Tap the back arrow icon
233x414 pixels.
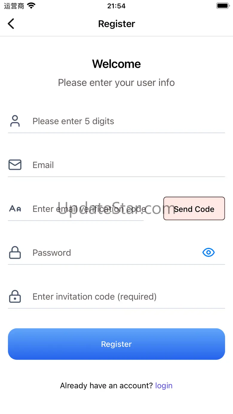pos(11,24)
